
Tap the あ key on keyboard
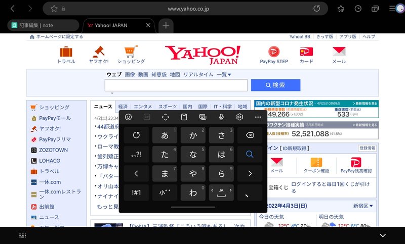tap(165, 135)
